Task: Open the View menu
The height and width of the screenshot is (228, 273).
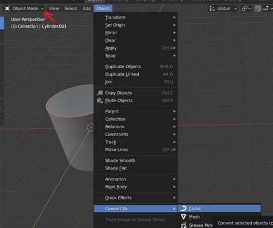Action: [x=54, y=9]
